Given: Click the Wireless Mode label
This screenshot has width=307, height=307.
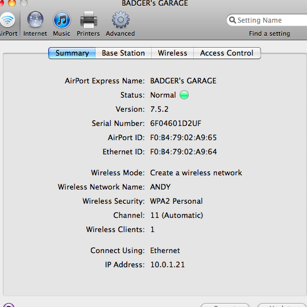Looking at the screenshot, I should click(118, 173).
